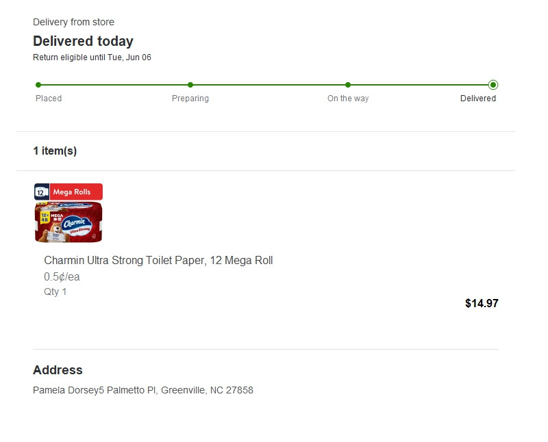Click the Delivered today heading
The width and height of the screenshot is (548, 442).
pos(83,41)
